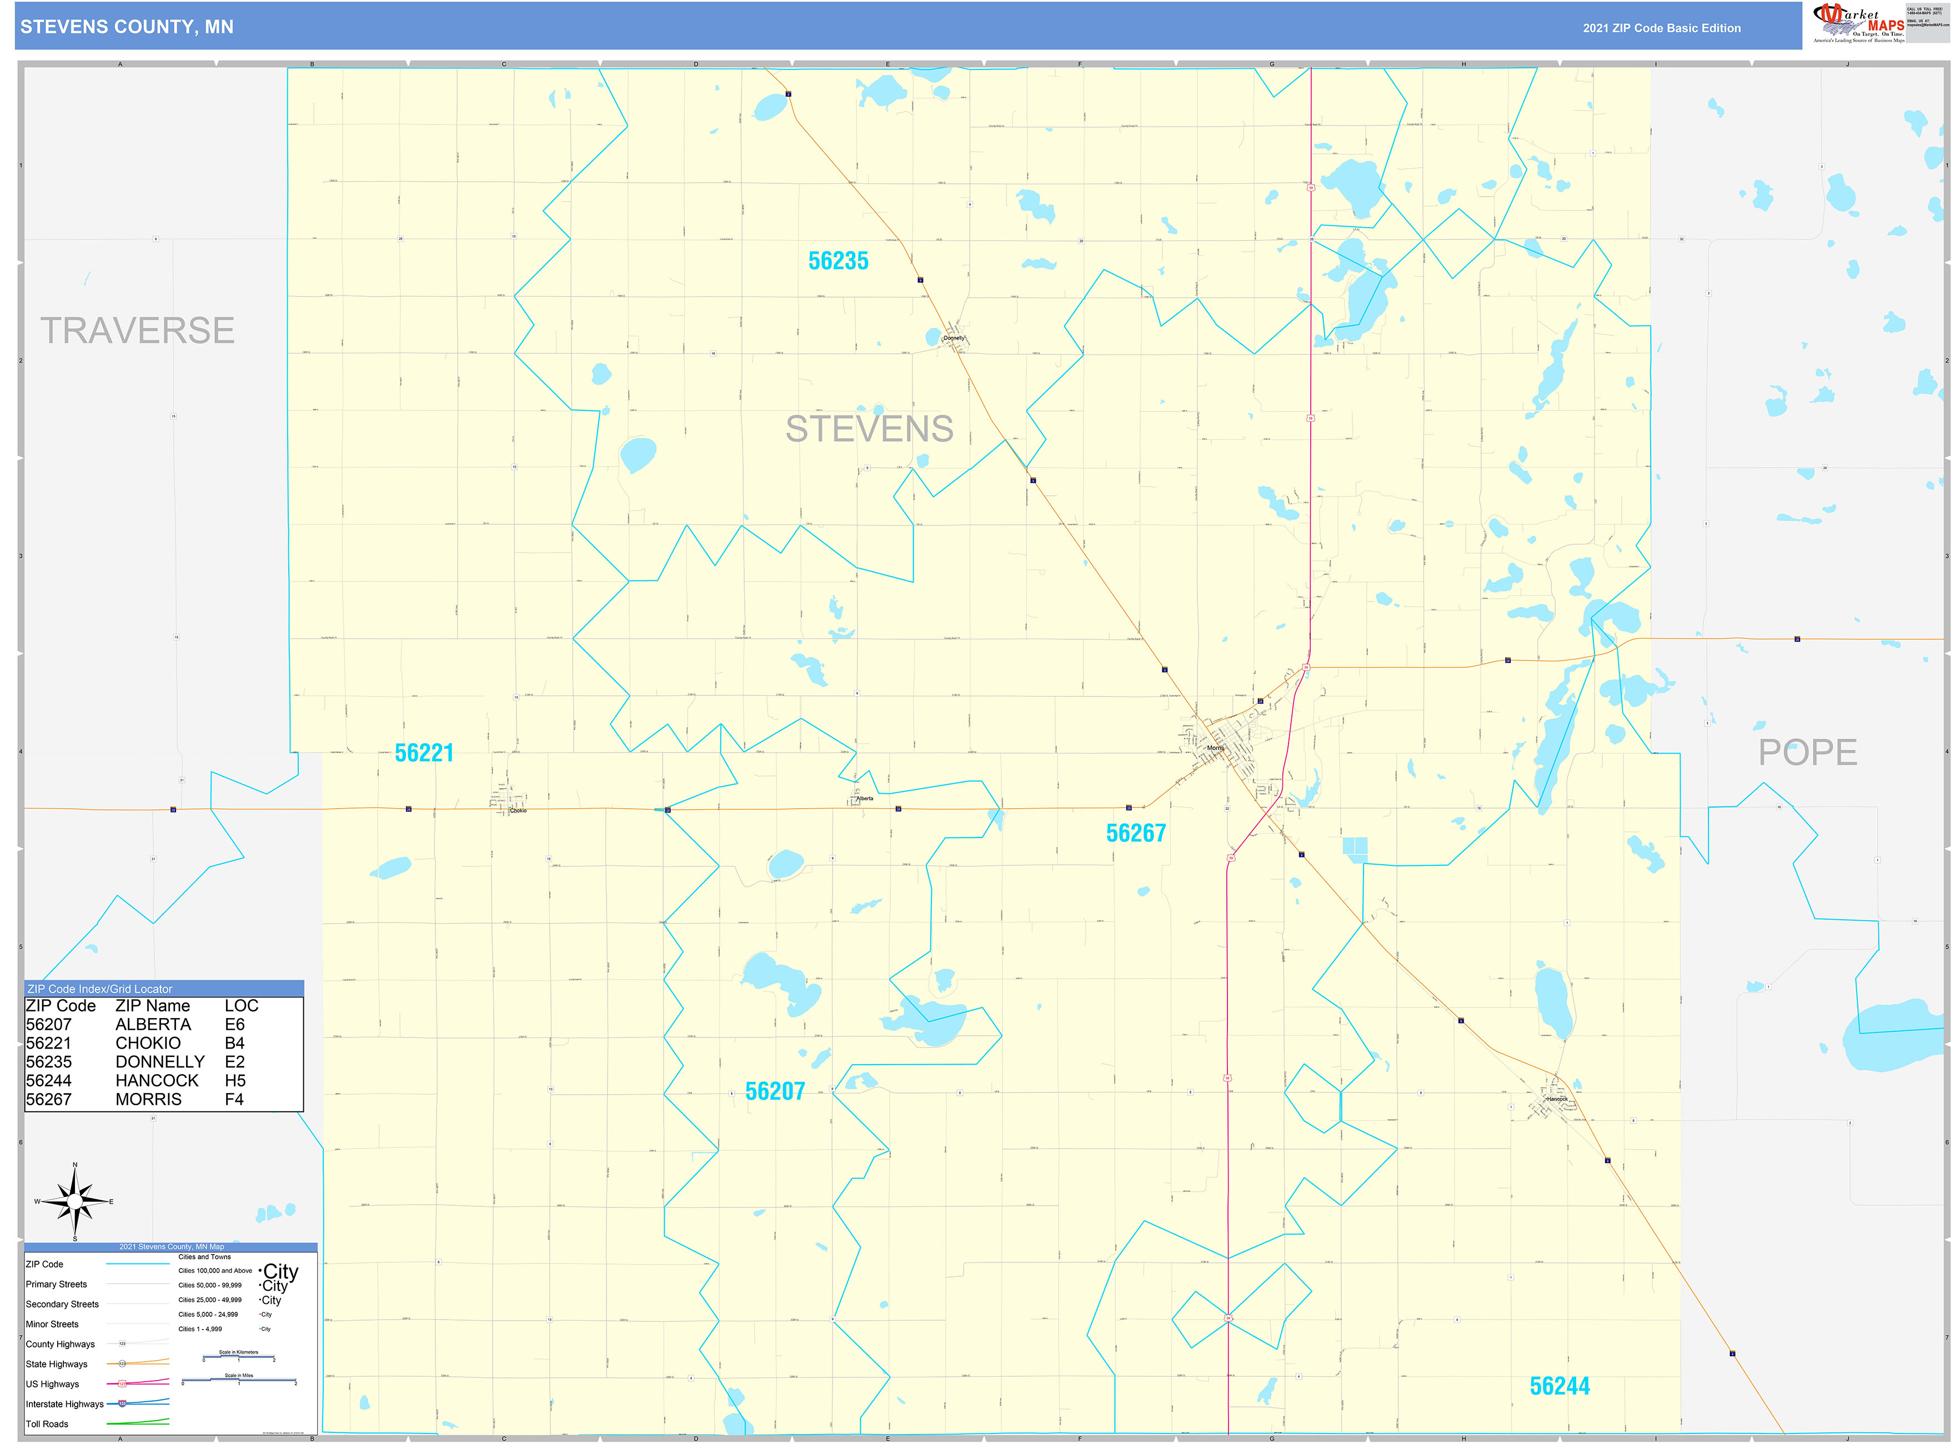Click the Alberta town label on the map
The width and height of the screenshot is (1960, 1444).
pos(865,798)
